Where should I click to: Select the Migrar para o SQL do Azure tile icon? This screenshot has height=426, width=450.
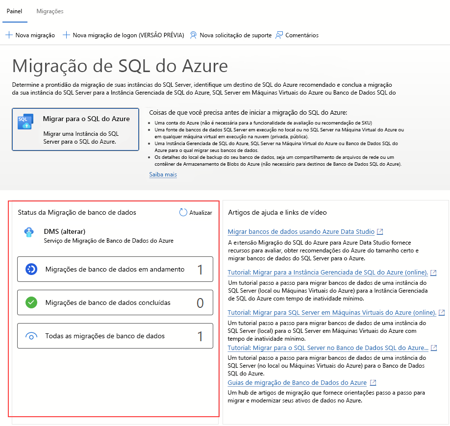click(x=25, y=122)
